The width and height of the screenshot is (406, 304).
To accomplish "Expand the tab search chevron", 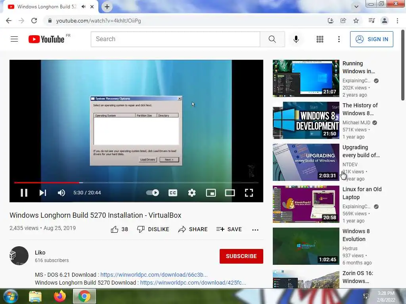I will (x=356, y=7).
